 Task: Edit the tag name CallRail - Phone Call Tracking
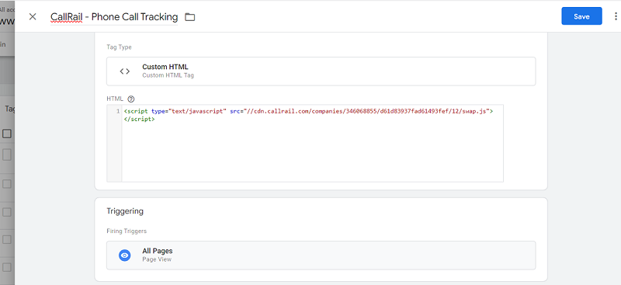point(114,16)
